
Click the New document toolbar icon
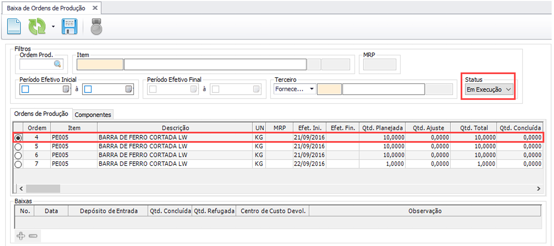14,27
